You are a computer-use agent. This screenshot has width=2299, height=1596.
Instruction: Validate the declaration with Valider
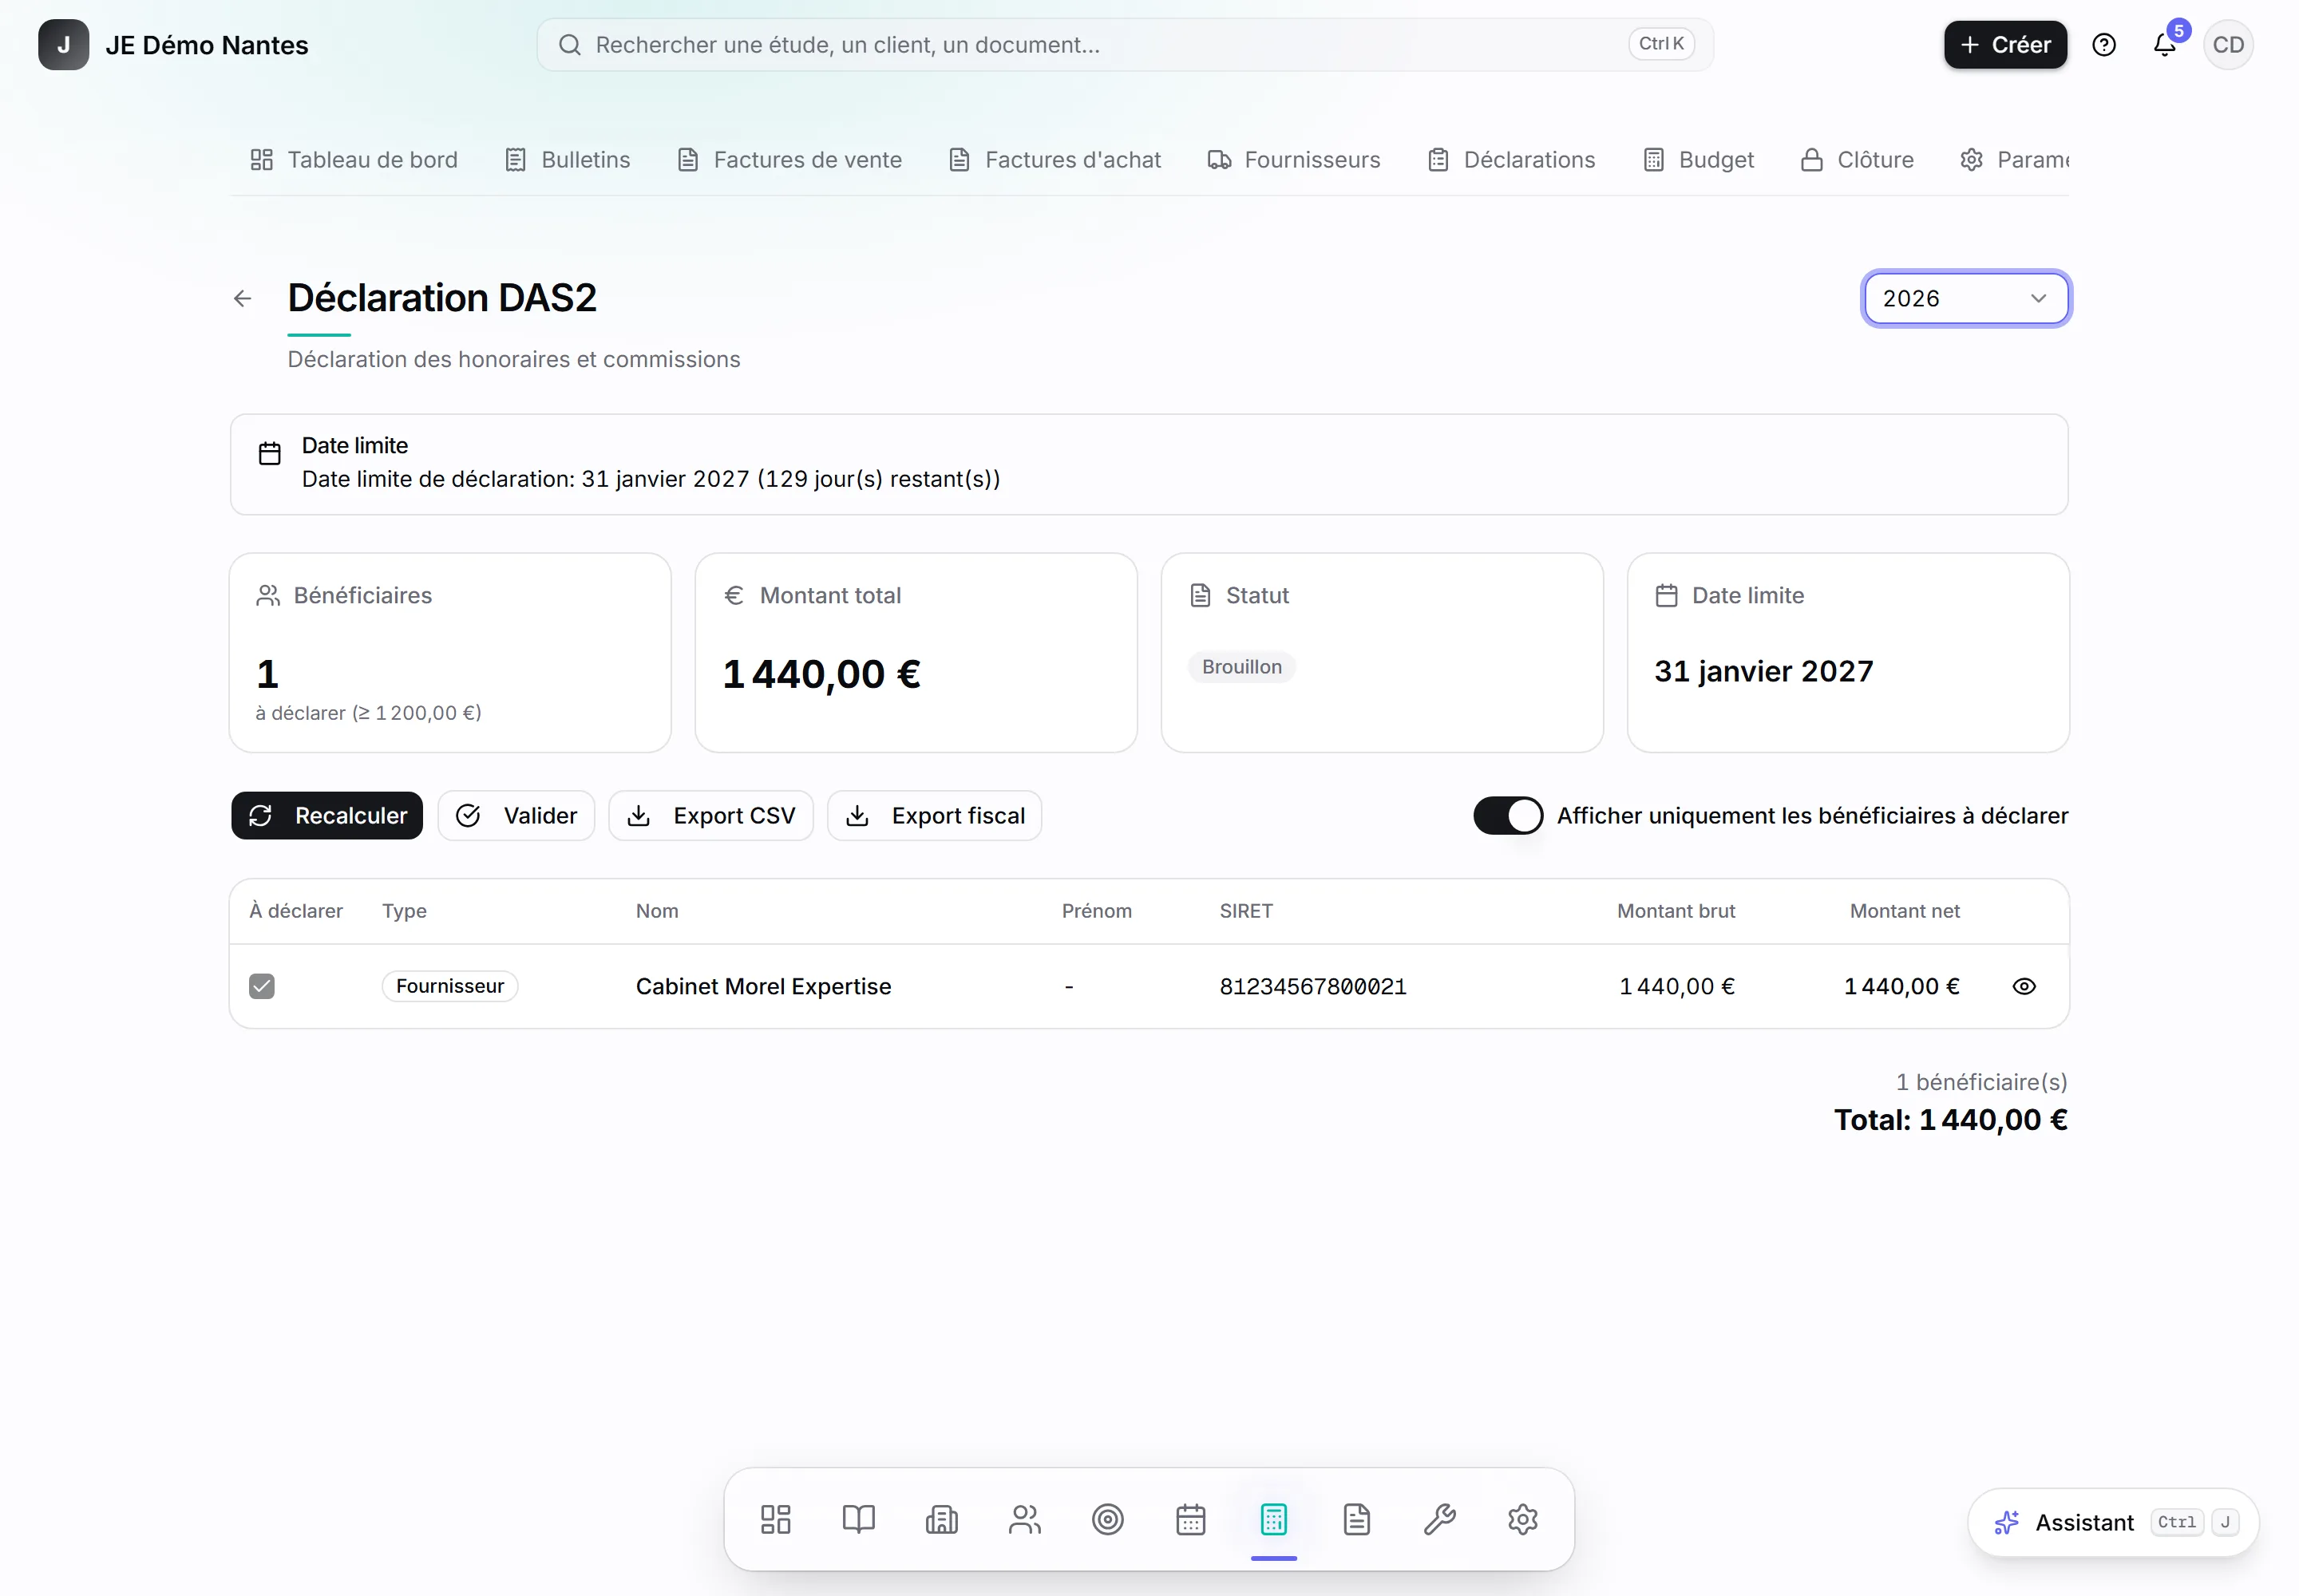click(x=516, y=816)
